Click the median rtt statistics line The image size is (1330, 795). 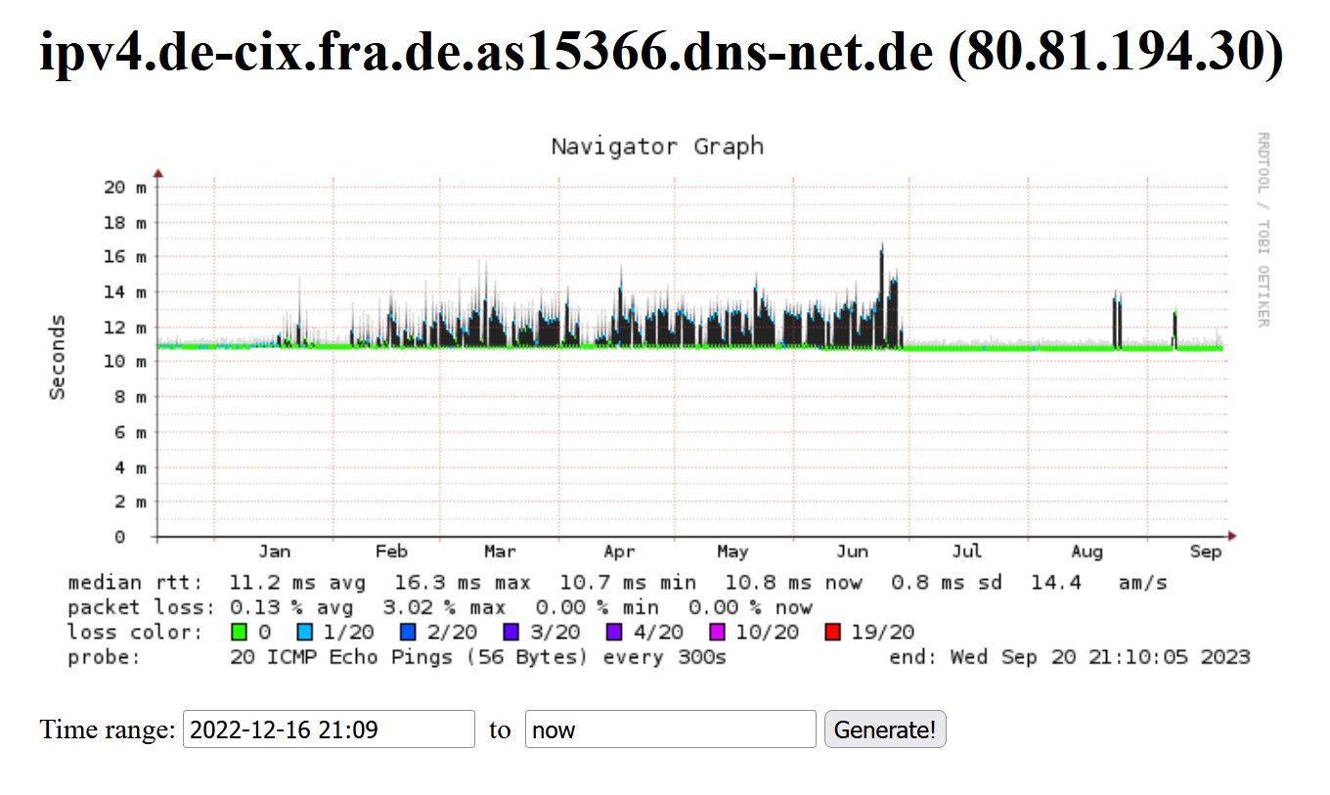coord(618,583)
